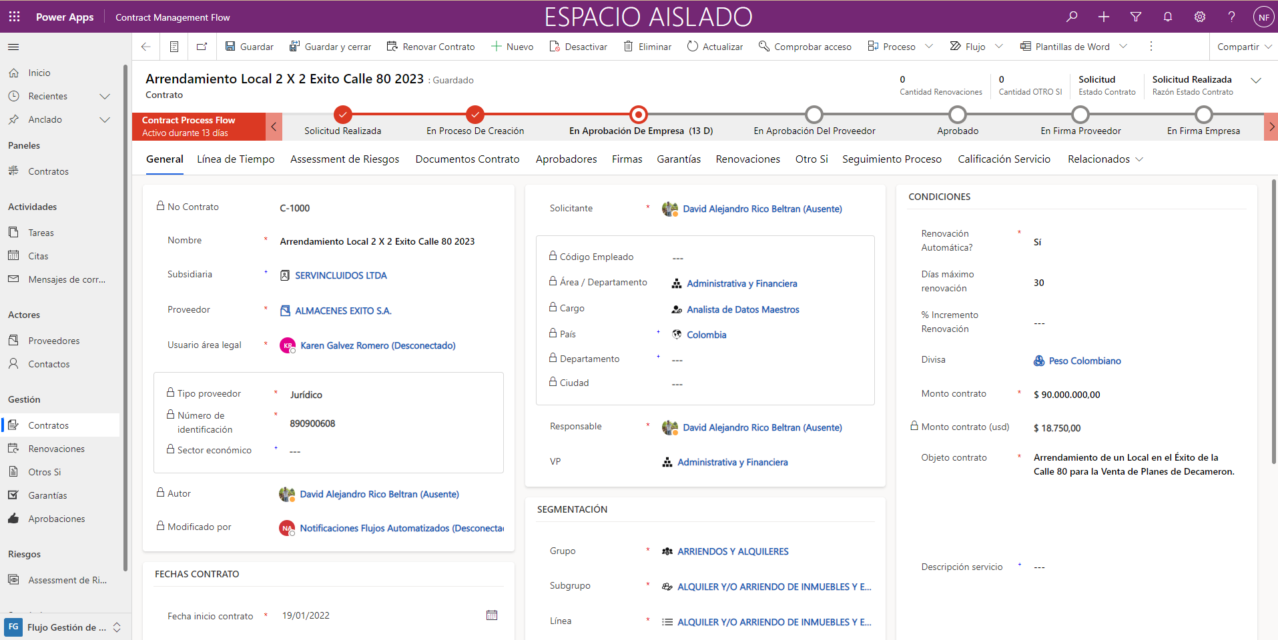Expand the Plantillas de Word dropdown arrow
This screenshot has width=1278, height=640.
pyautogui.click(x=1123, y=47)
